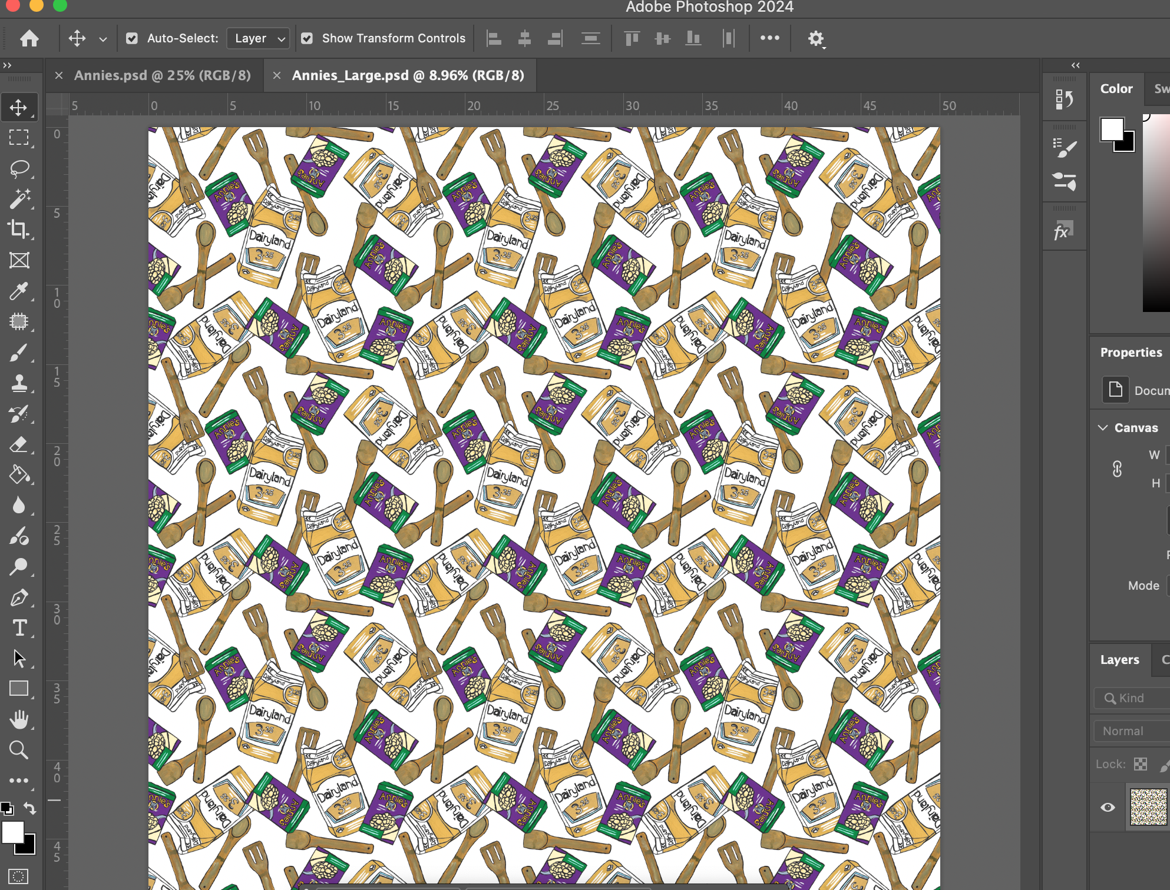This screenshot has height=890, width=1170.
Task: Align right edges
Action: click(x=555, y=39)
